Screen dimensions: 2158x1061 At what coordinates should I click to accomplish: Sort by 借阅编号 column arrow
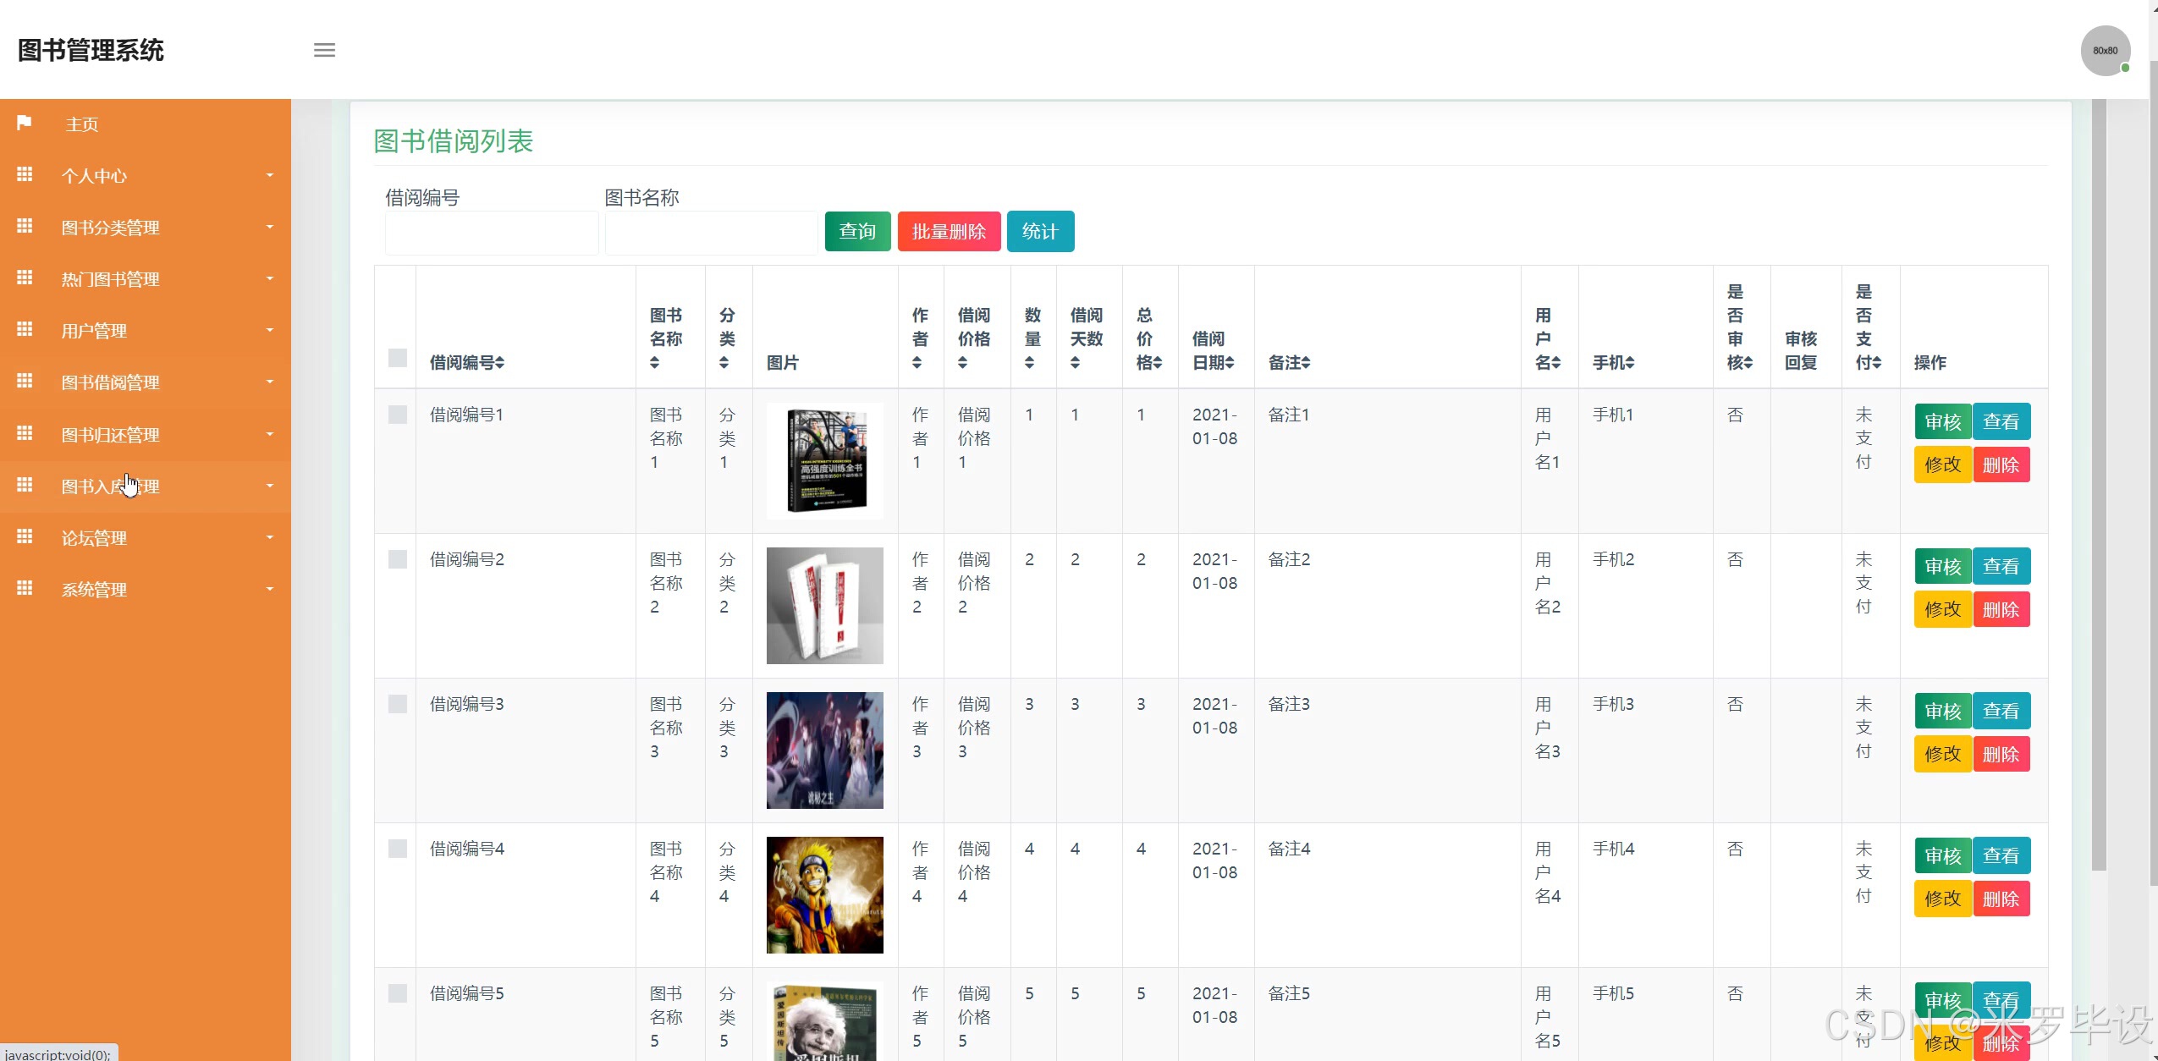pyautogui.click(x=500, y=363)
